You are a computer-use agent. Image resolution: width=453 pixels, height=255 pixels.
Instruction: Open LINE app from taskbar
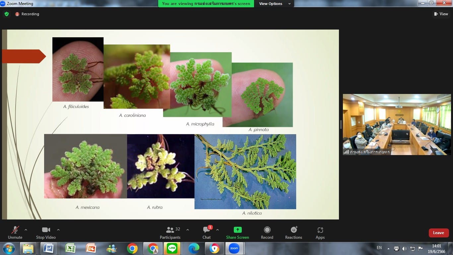tap(172, 248)
